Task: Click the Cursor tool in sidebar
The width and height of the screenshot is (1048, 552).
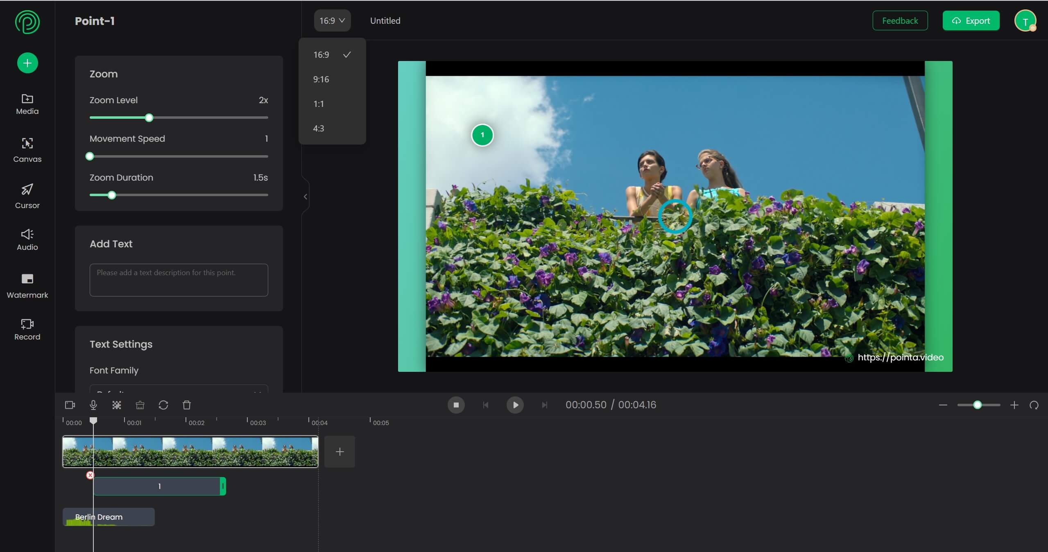Action: 27,196
